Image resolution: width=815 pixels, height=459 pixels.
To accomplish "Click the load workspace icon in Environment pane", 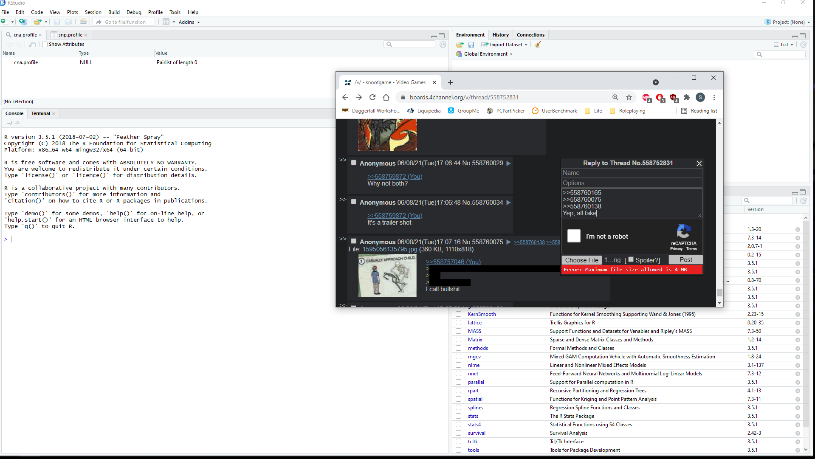I will point(460,45).
